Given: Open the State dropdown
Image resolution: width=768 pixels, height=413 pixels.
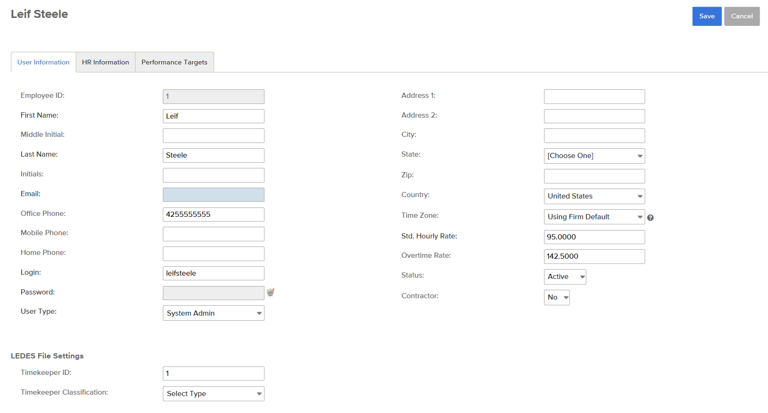Looking at the screenshot, I should coord(594,156).
